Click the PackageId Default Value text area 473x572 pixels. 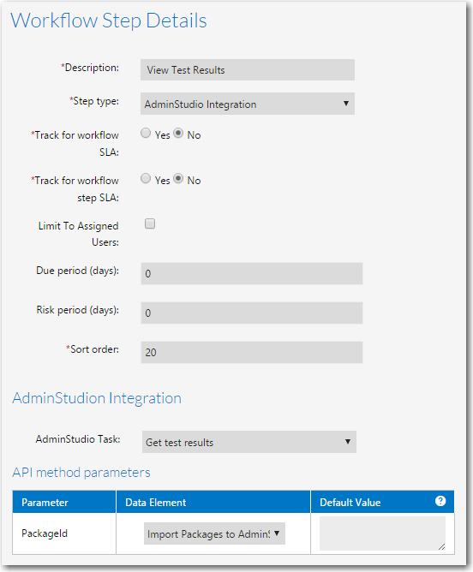tap(382, 533)
